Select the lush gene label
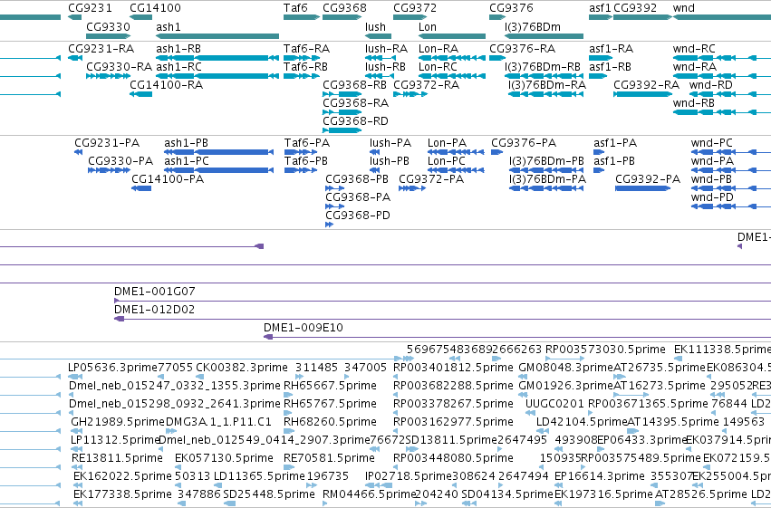The image size is (771, 508). click(x=376, y=26)
